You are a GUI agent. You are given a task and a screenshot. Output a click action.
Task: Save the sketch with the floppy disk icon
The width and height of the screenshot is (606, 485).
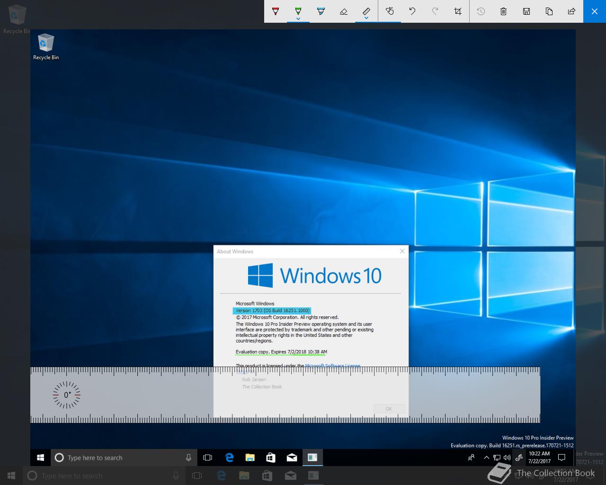tap(526, 11)
